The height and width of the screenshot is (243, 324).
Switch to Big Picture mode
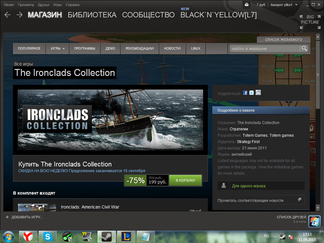[x=310, y=22]
